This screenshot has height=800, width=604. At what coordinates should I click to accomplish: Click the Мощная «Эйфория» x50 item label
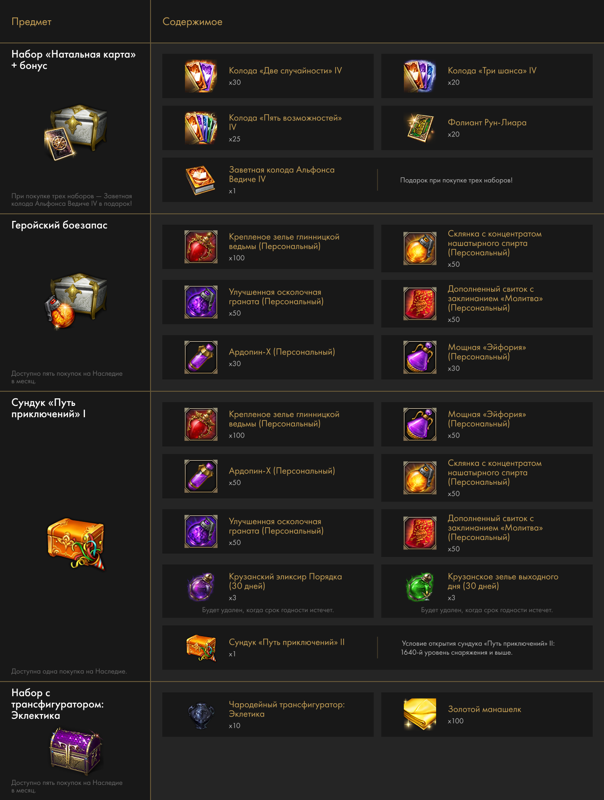(x=487, y=419)
